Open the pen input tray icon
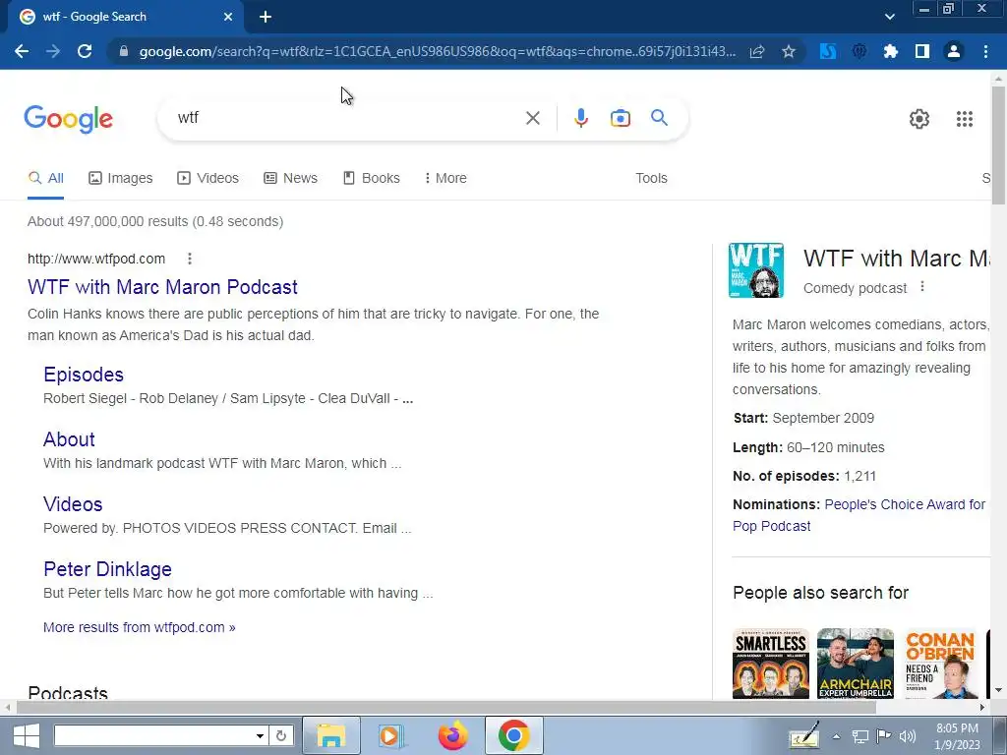The image size is (1007, 755). [x=804, y=735]
